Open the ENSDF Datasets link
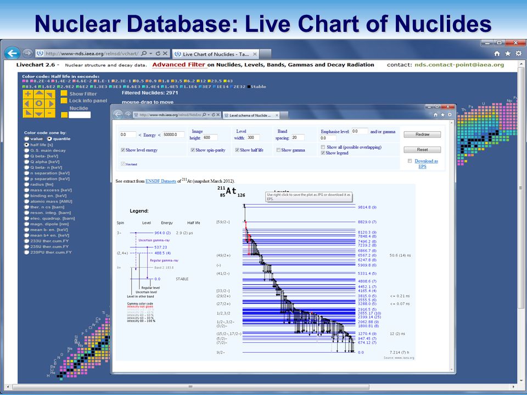The width and height of the screenshot is (527, 395). pyautogui.click(x=161, y=181)
